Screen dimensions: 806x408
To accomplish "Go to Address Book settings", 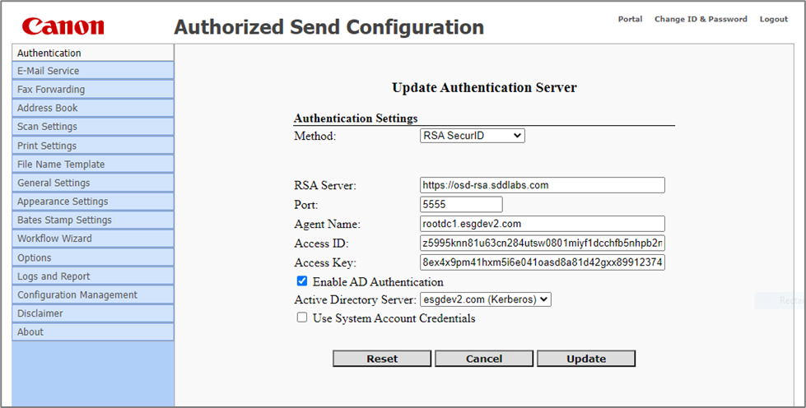I will [x=92, y=108].
